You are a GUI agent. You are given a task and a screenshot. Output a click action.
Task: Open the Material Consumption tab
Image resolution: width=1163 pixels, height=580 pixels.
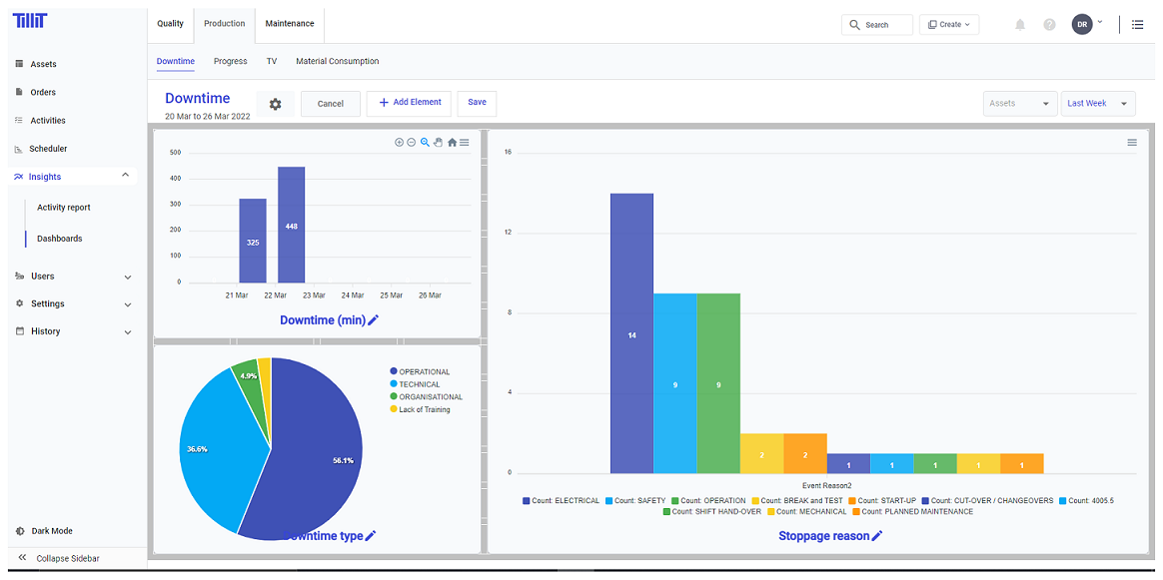338,61
